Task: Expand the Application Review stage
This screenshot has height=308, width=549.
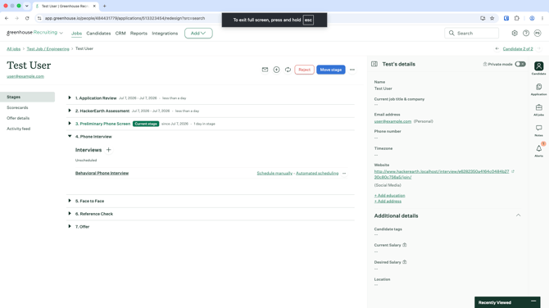Action: point(70,98)
